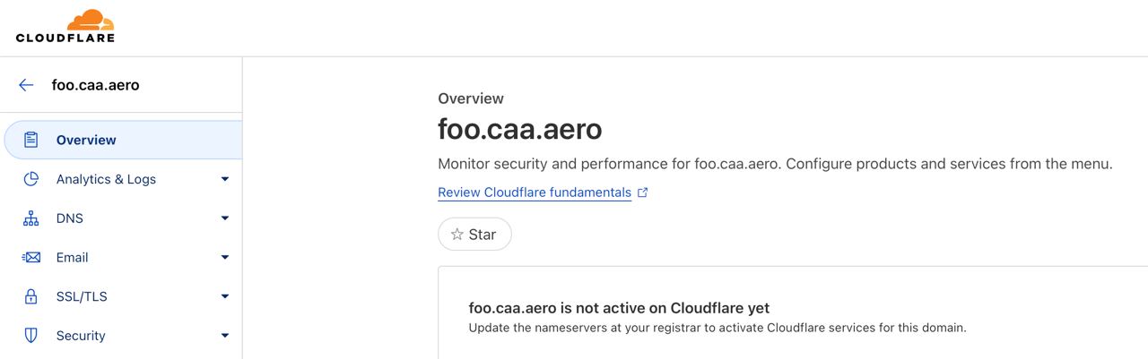Expand the DNS menu arrow

[225, 218]
